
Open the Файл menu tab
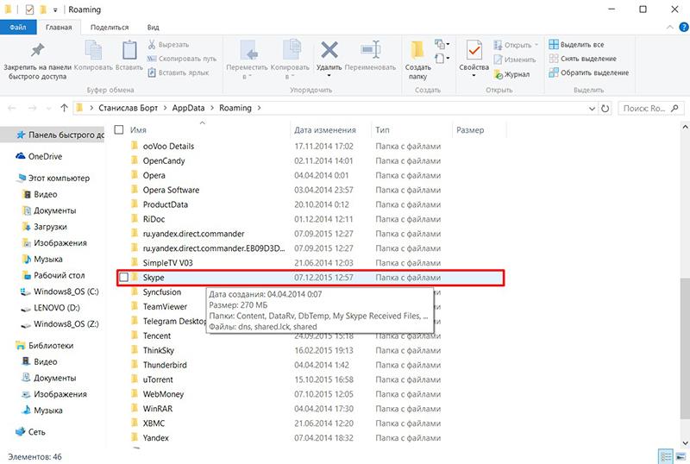17,28
